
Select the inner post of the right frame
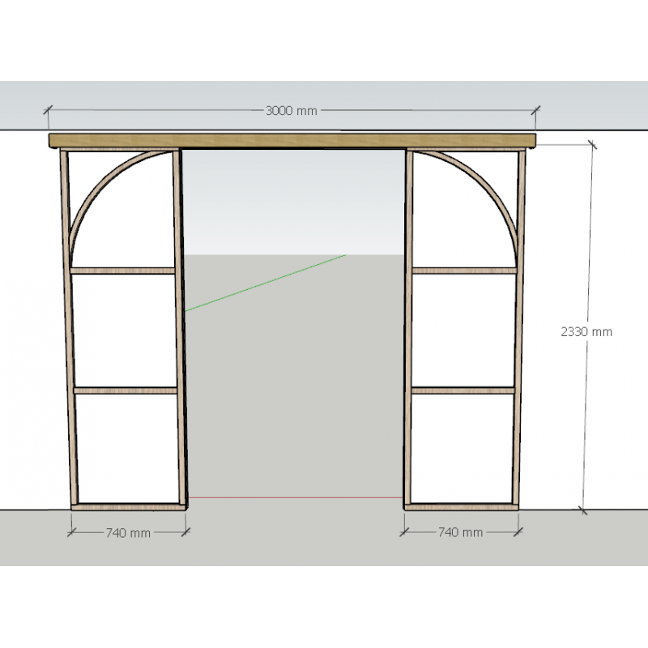[x=408, y=324]
